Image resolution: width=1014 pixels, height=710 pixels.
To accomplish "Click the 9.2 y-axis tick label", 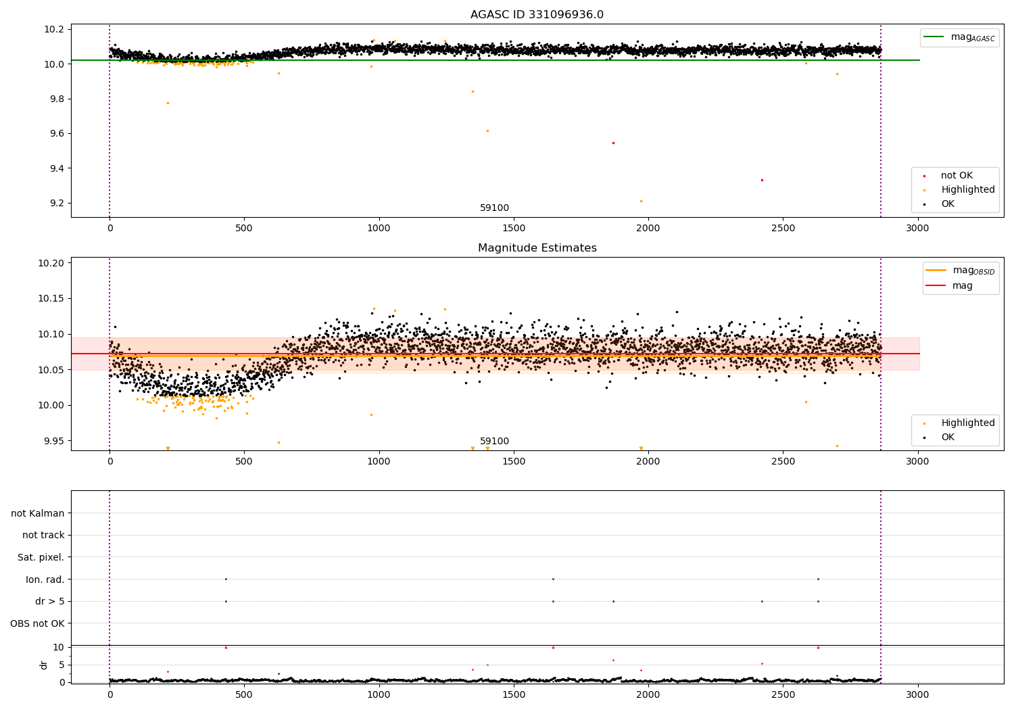I will pos(57,204).
